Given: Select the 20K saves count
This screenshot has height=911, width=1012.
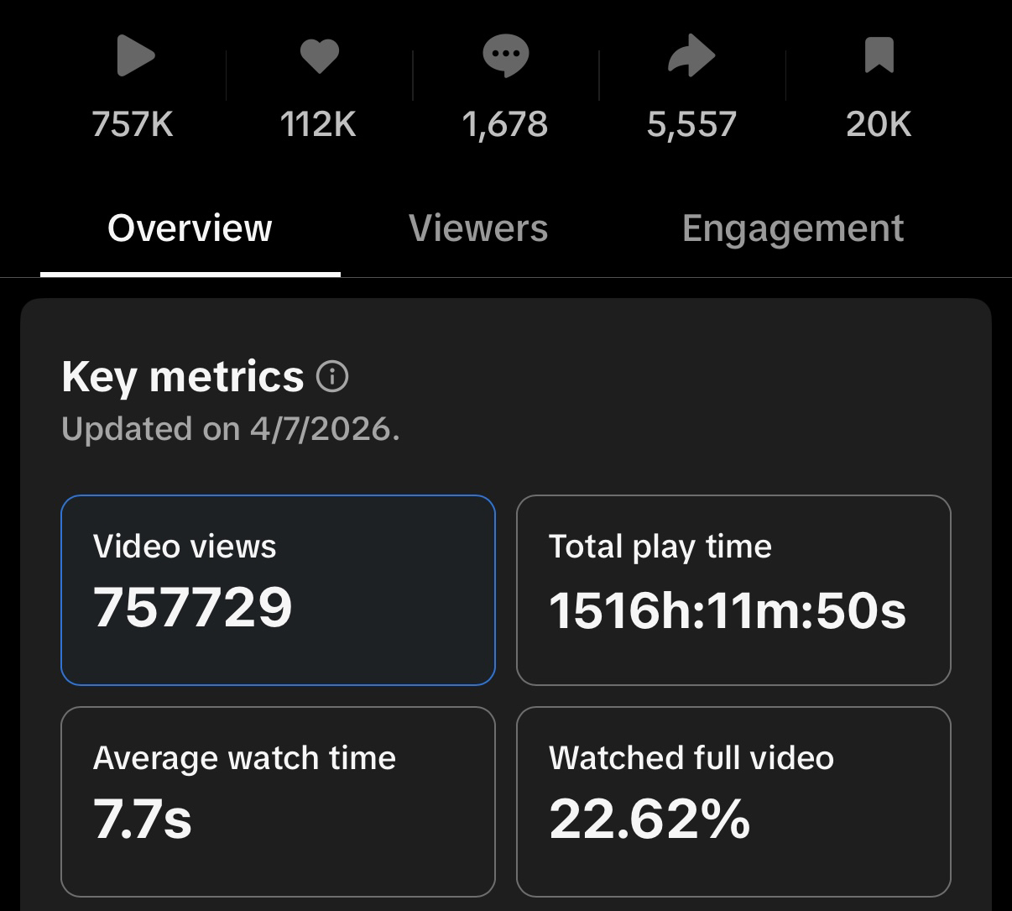Looking at the screenshot, I should click(879, 124).
